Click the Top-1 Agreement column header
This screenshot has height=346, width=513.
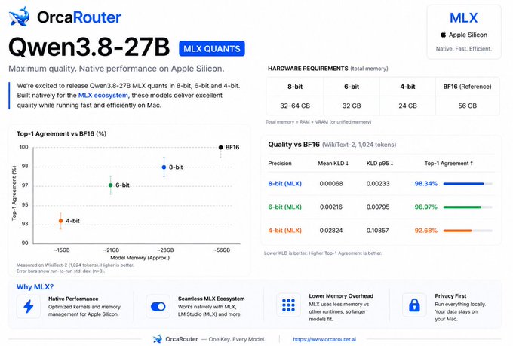tap(449, 163)
